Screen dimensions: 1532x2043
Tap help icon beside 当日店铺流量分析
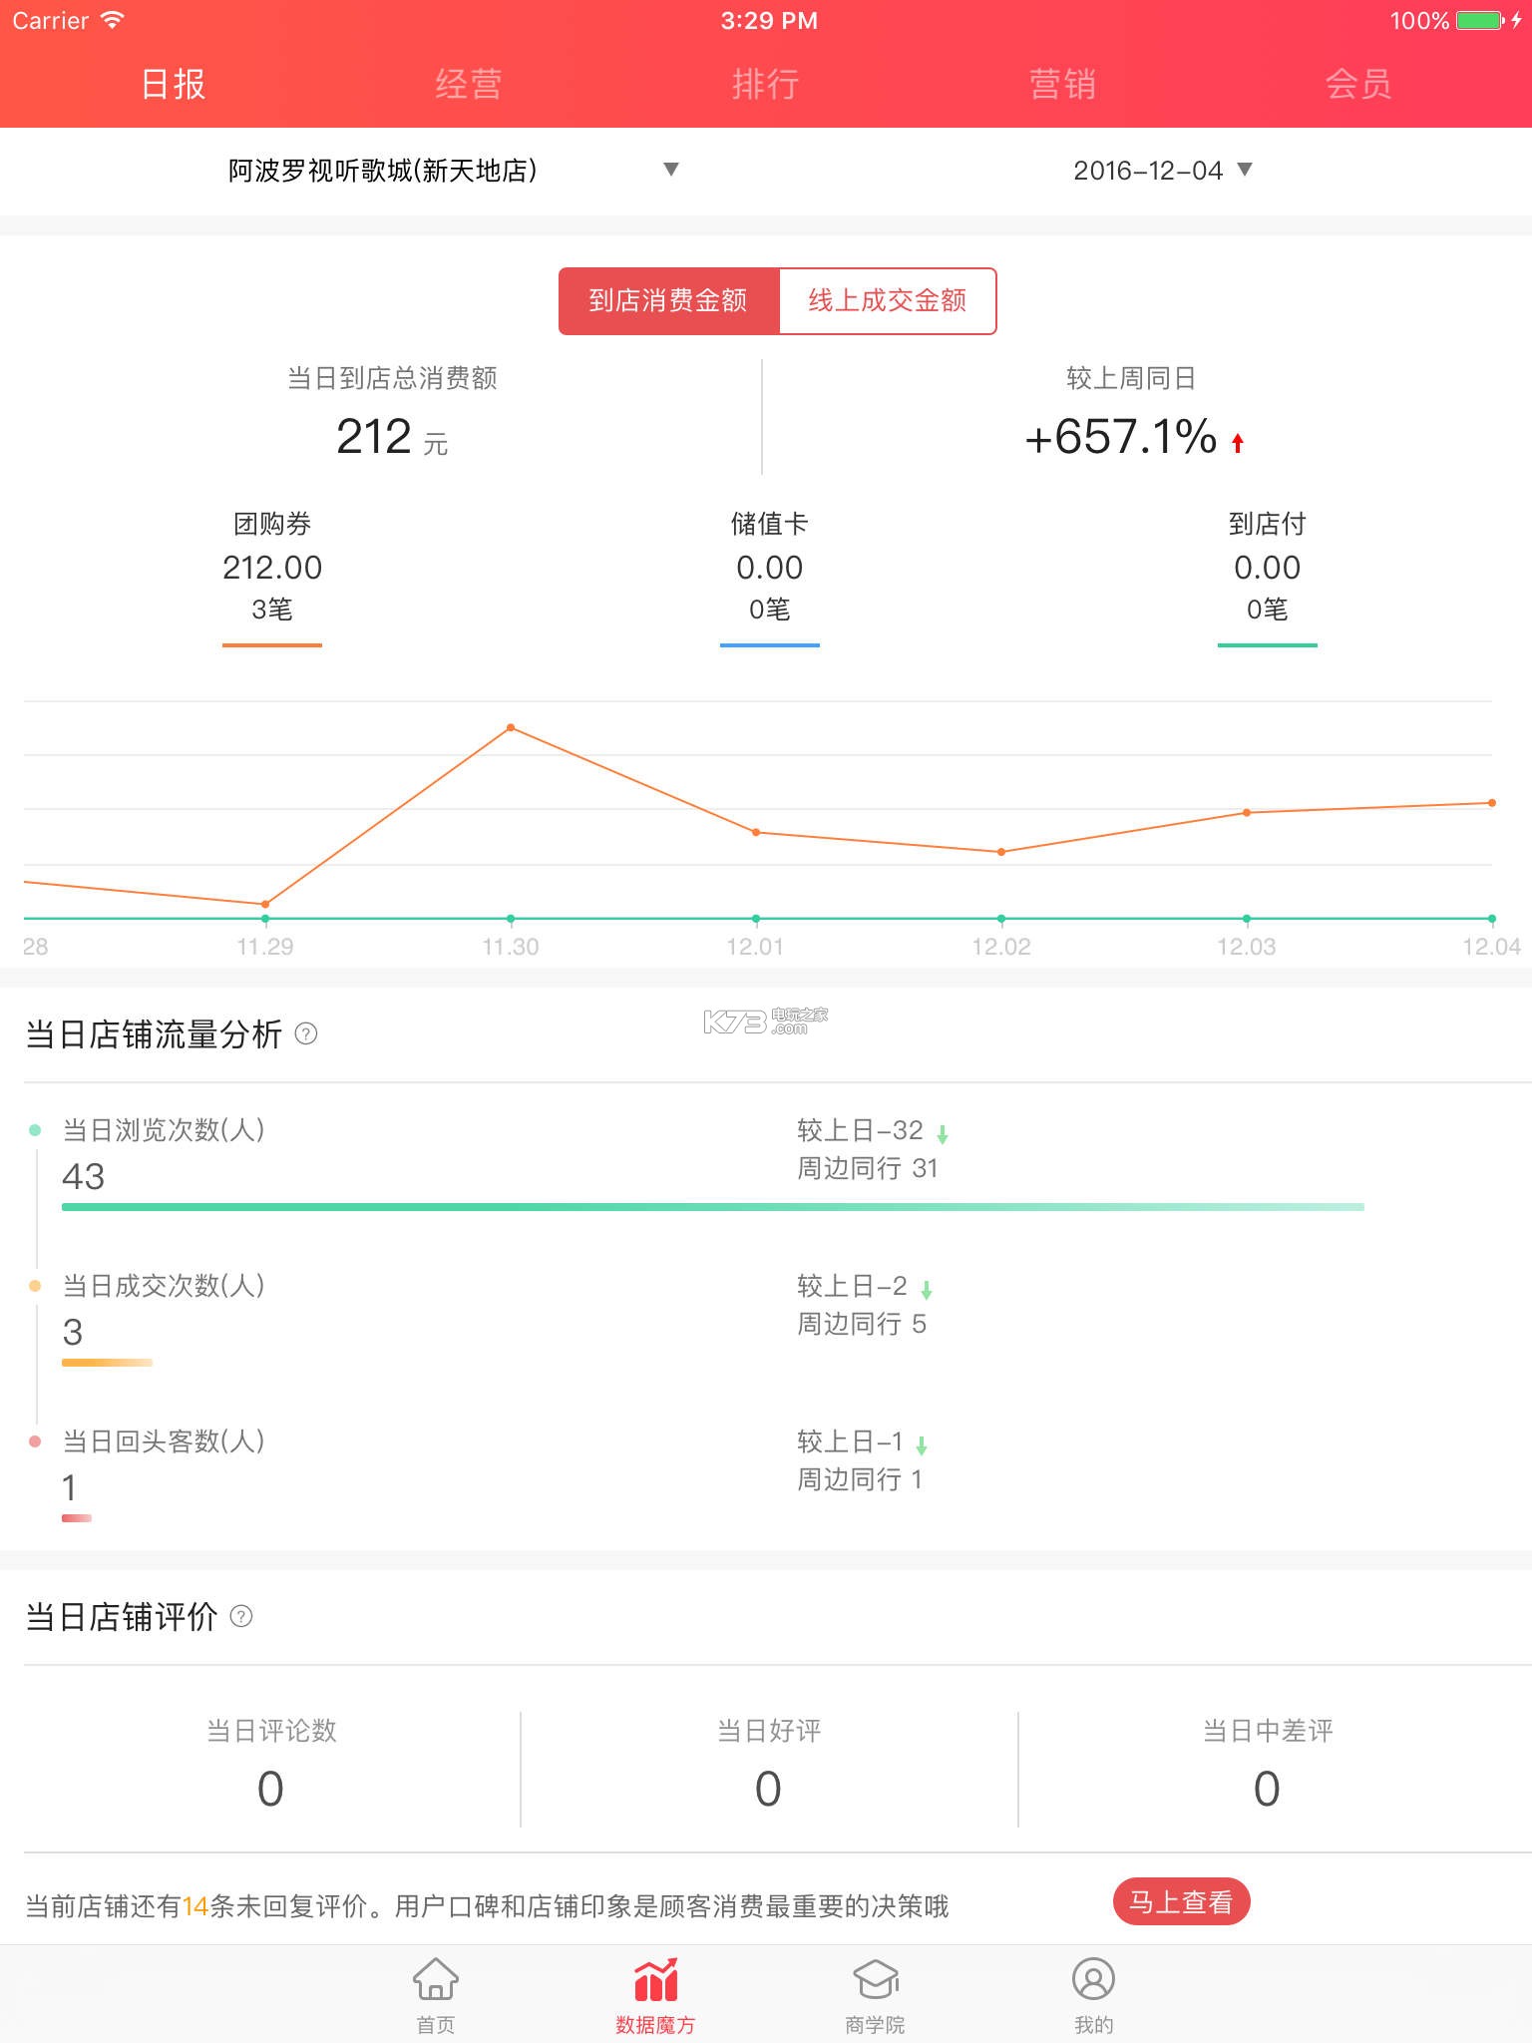point(306,1034)
